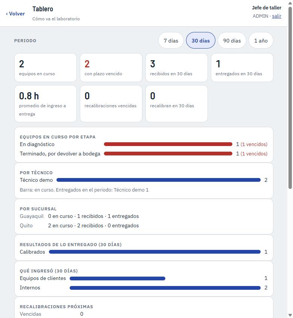Click the vertical scrollbar thumb

point(290,97)
